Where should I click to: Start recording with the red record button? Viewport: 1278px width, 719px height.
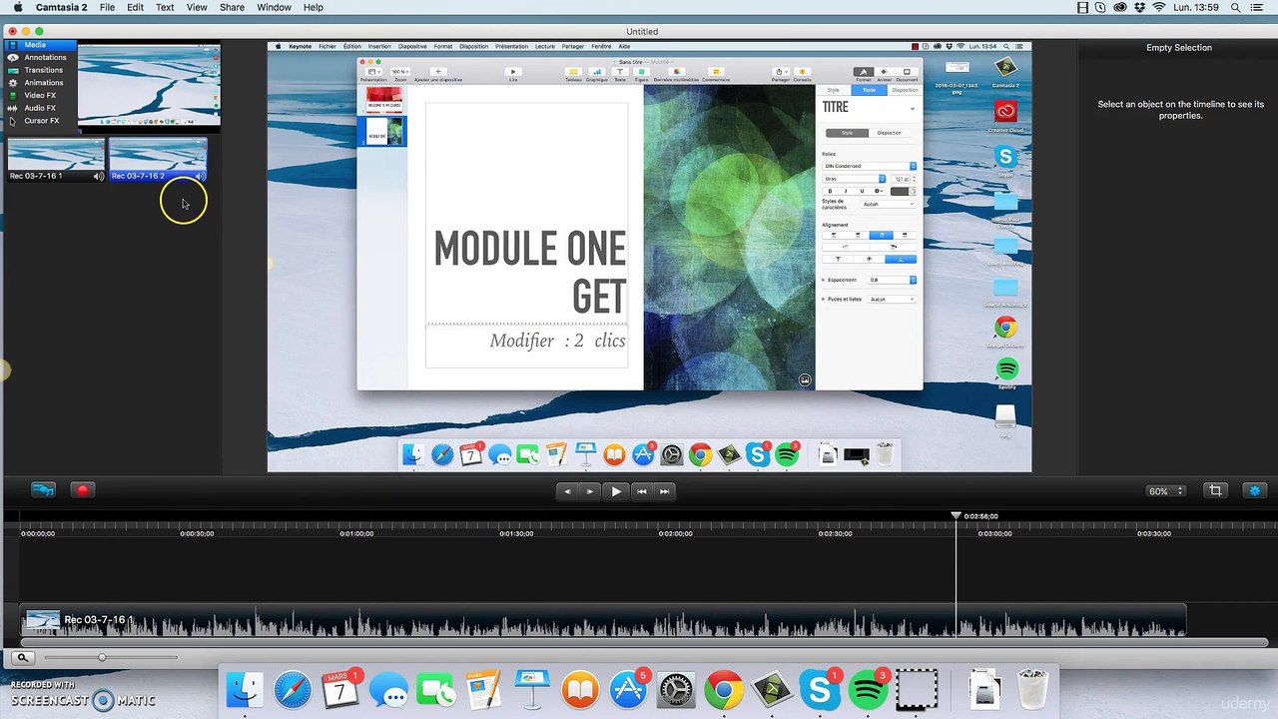83,490
